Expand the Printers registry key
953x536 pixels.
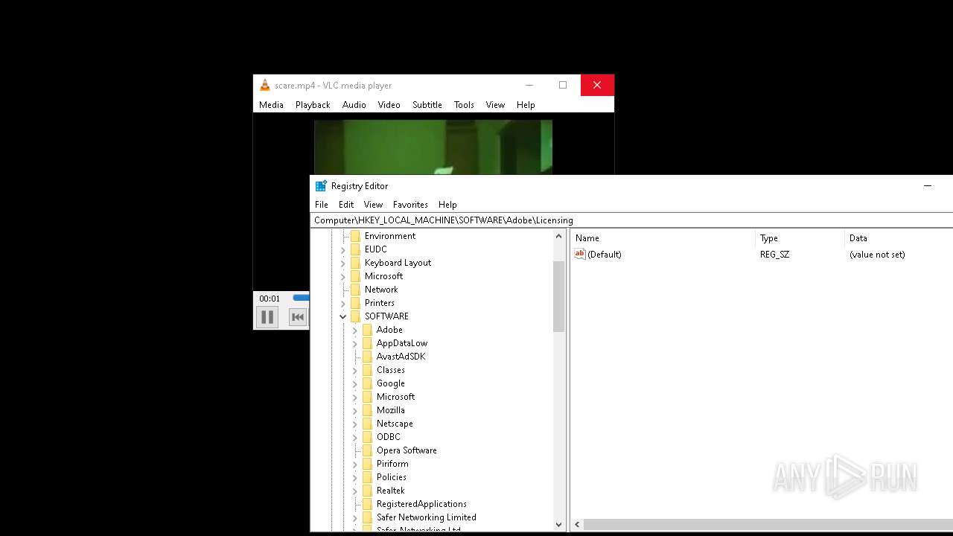click(x=343, y=303)
